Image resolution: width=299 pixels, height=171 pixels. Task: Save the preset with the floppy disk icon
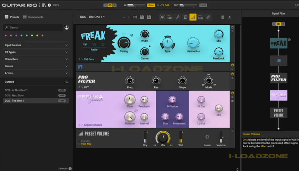[142, 17]
